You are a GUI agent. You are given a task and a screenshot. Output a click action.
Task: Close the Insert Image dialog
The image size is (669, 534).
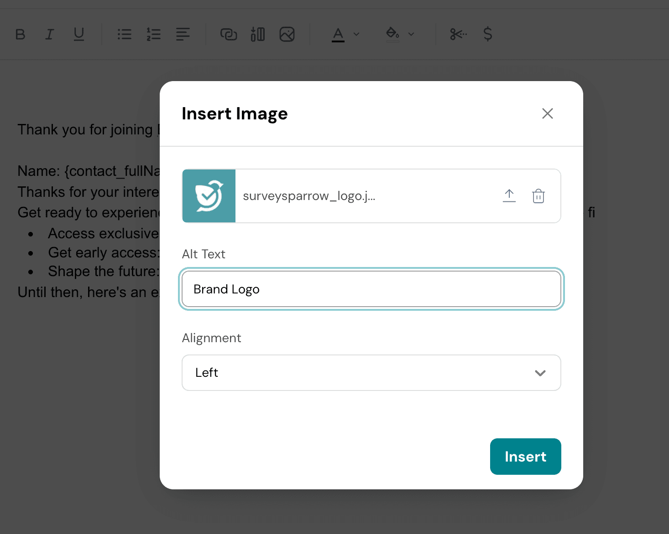(548, 113)
